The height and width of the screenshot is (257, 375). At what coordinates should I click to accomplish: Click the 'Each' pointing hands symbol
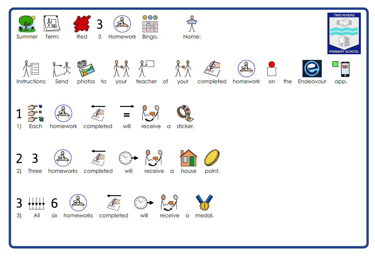tap(36, 113)
